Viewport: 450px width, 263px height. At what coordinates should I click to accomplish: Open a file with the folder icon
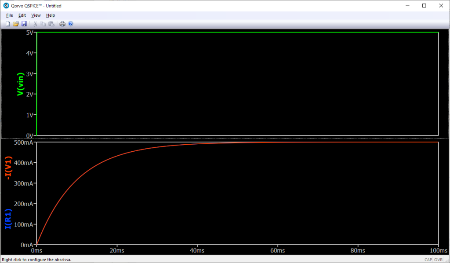pos(16,24)
